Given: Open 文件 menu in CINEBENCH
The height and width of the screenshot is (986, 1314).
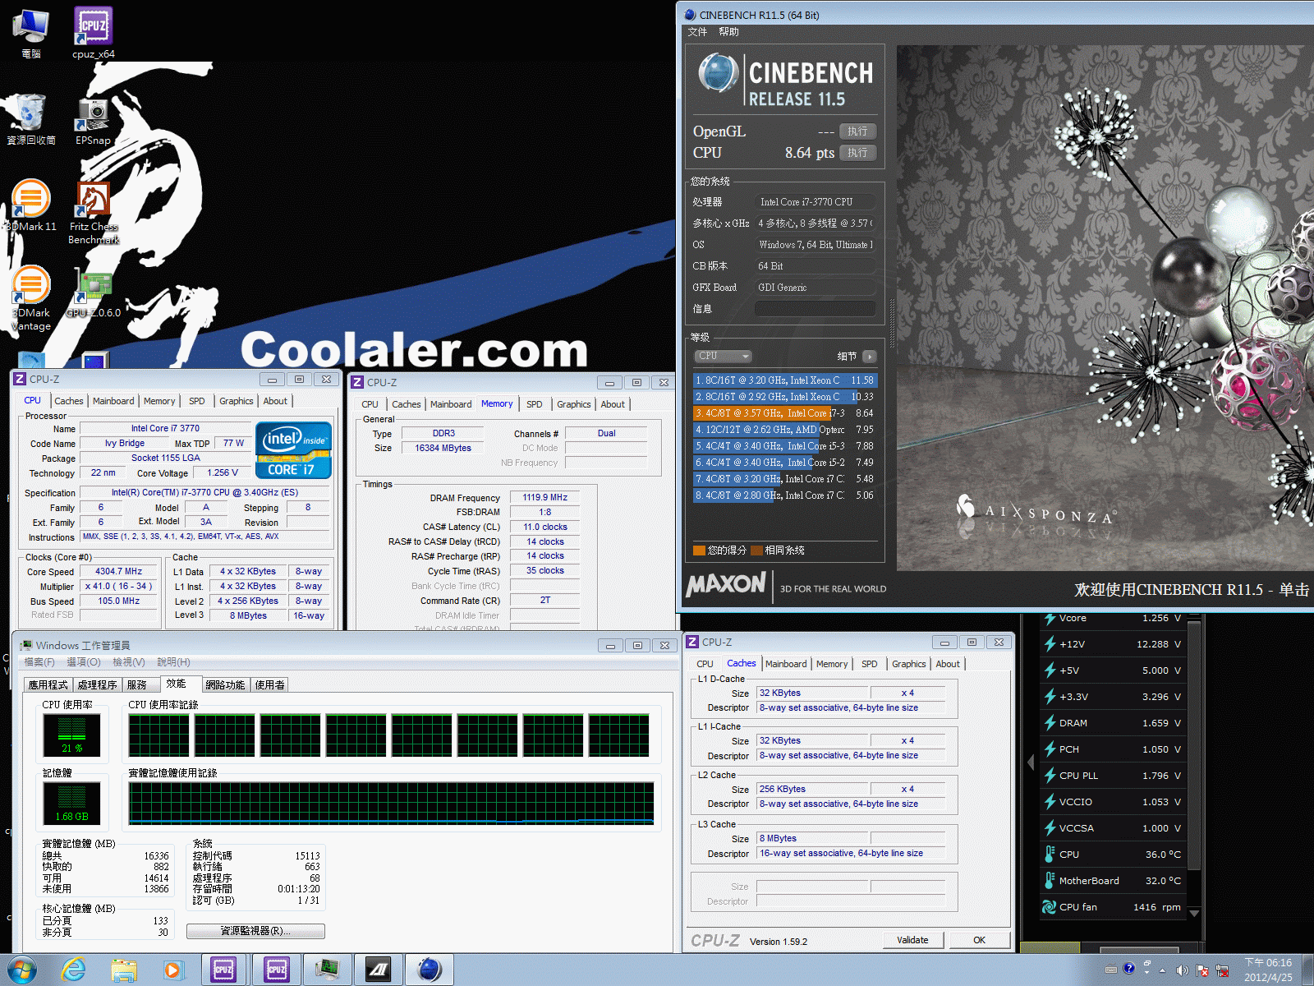Looking at the screenshot, I should coord(697,31).
